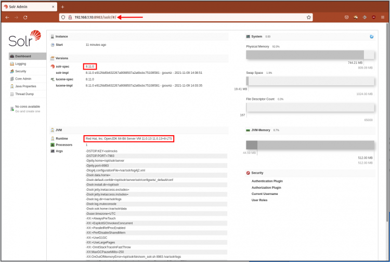Click the insecure connection lock icon
The height and width of the screenshot is (262, 390).
click(x=70, y=17)
